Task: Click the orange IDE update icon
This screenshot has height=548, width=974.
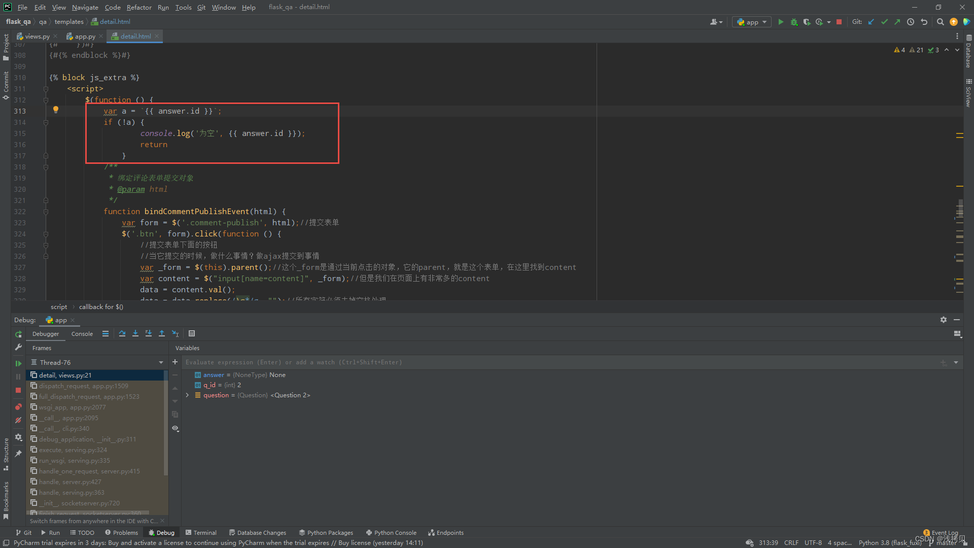Action: point(954,22)
